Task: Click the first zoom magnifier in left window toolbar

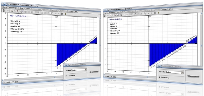Action: 12,11
